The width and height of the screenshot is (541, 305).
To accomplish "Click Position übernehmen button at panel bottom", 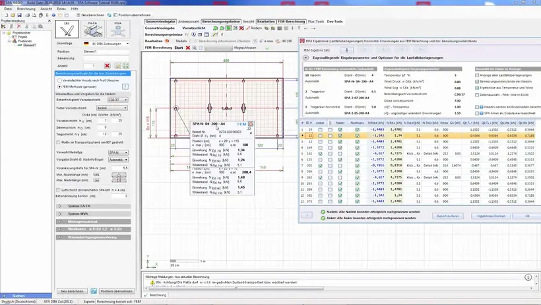I will [116, 291].
